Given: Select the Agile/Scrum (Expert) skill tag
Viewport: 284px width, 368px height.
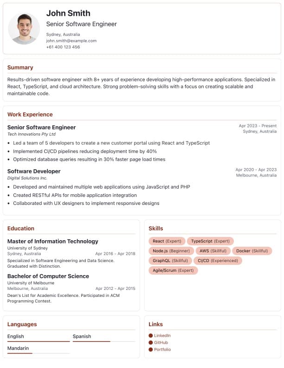Looking at the screenshot, I should pyautogui.click(x=173, y=270).
